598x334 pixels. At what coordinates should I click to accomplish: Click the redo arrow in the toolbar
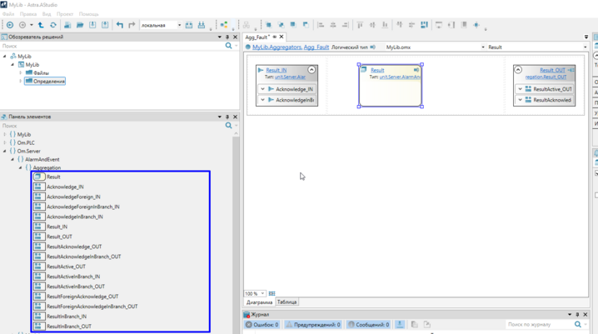[132, 25]
